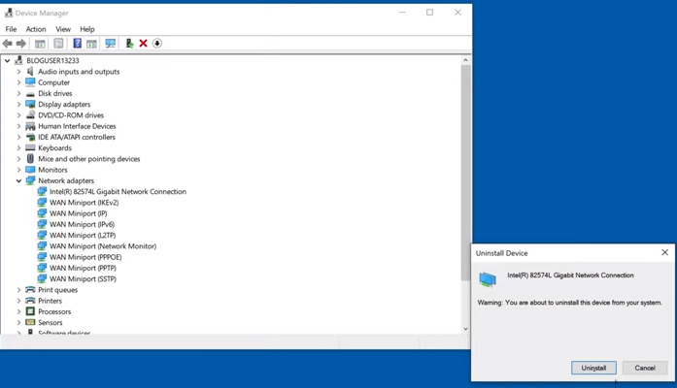Select WAN Miniport (IP)
This screenshot has width=677, height=388.
78,213
